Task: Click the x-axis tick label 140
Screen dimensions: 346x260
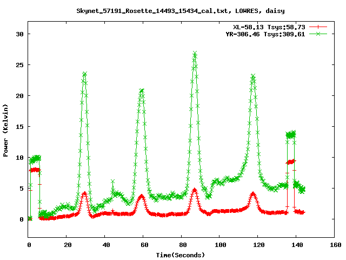Action: coord(297,245)
